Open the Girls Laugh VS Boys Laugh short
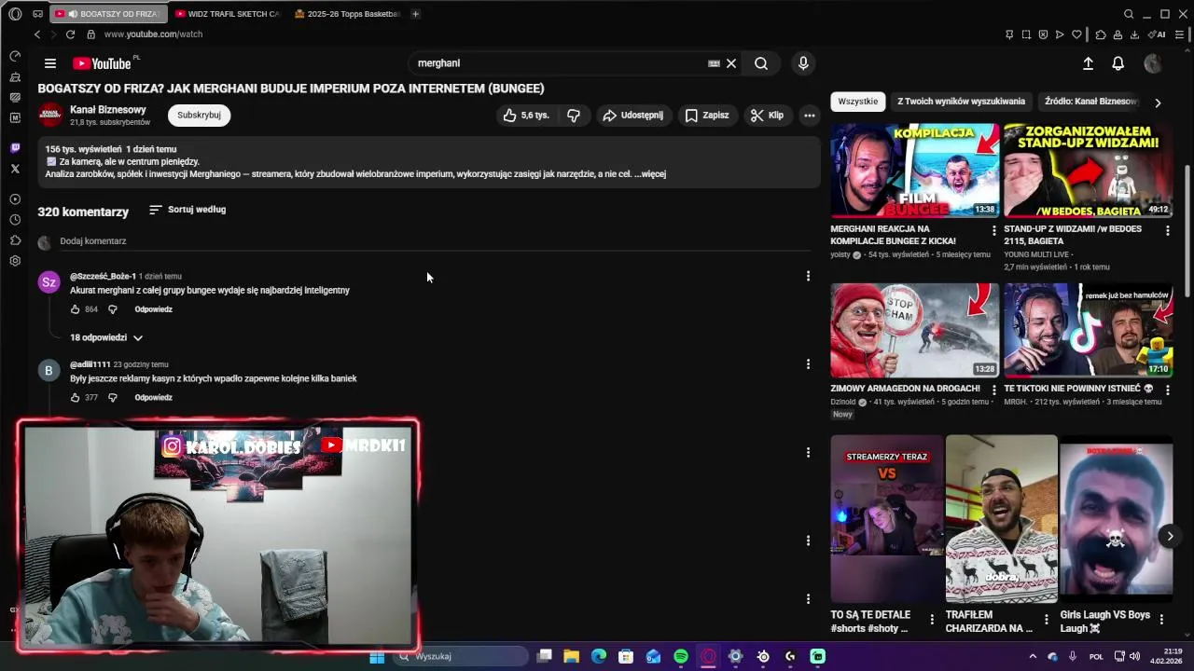This screenshot has width=1194, height=671. (x=1117, y=519)
